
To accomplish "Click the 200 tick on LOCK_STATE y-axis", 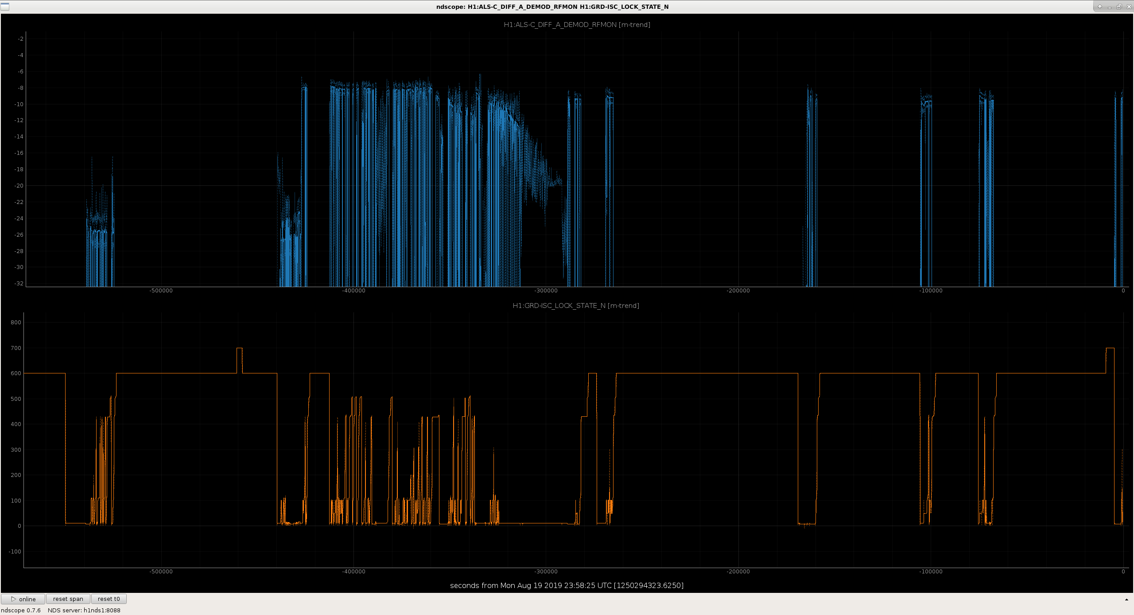I will (x=16, y=475).
